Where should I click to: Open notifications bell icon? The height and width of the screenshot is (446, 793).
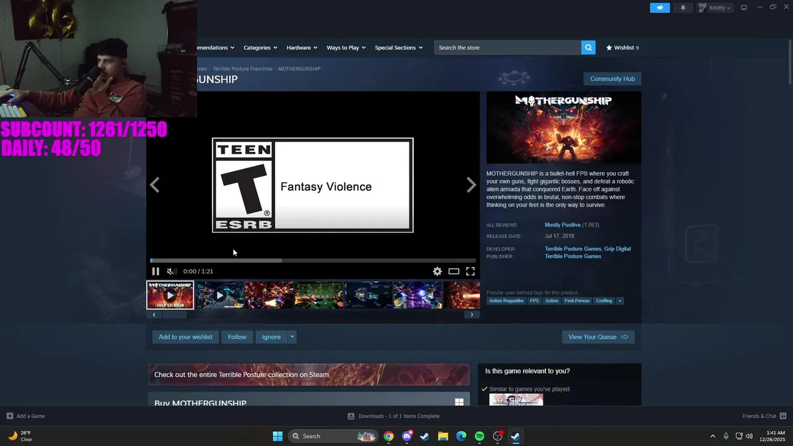[x=683, y=7]
